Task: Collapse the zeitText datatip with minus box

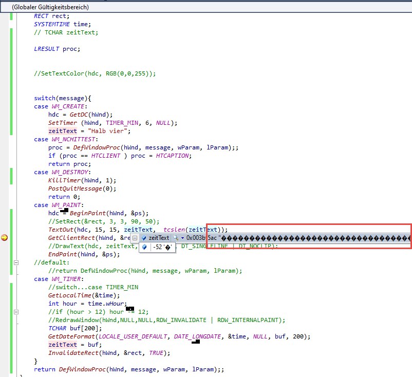Action: [x=135, y=238]
